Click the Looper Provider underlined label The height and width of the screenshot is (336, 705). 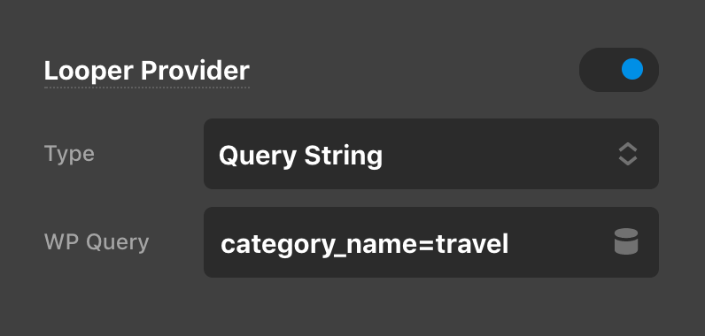click(146, 71)
